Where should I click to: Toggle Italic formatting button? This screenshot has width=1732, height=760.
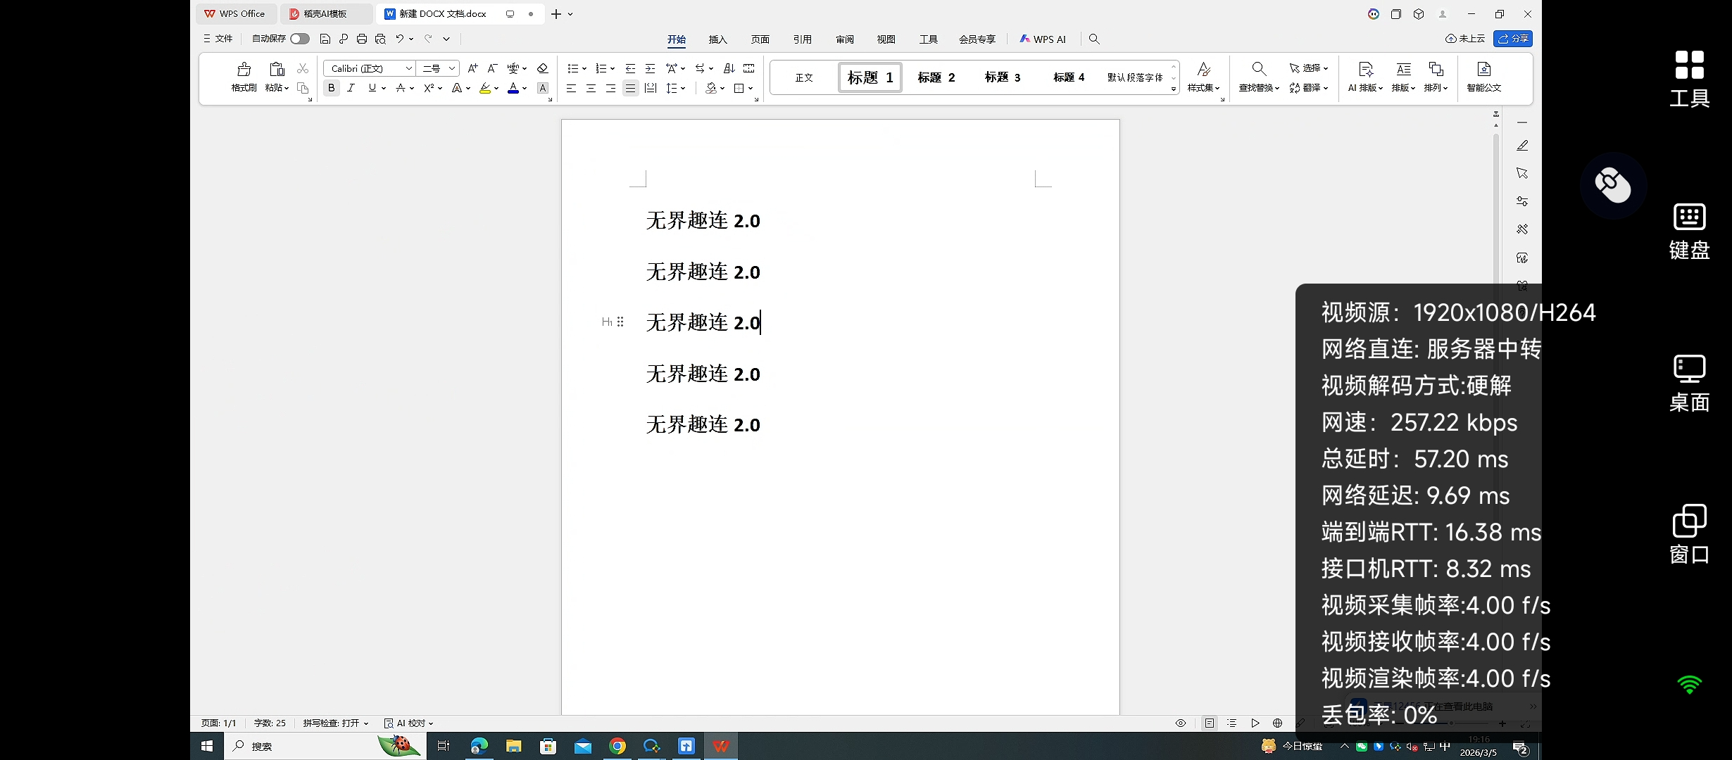(x=351, y=88)
